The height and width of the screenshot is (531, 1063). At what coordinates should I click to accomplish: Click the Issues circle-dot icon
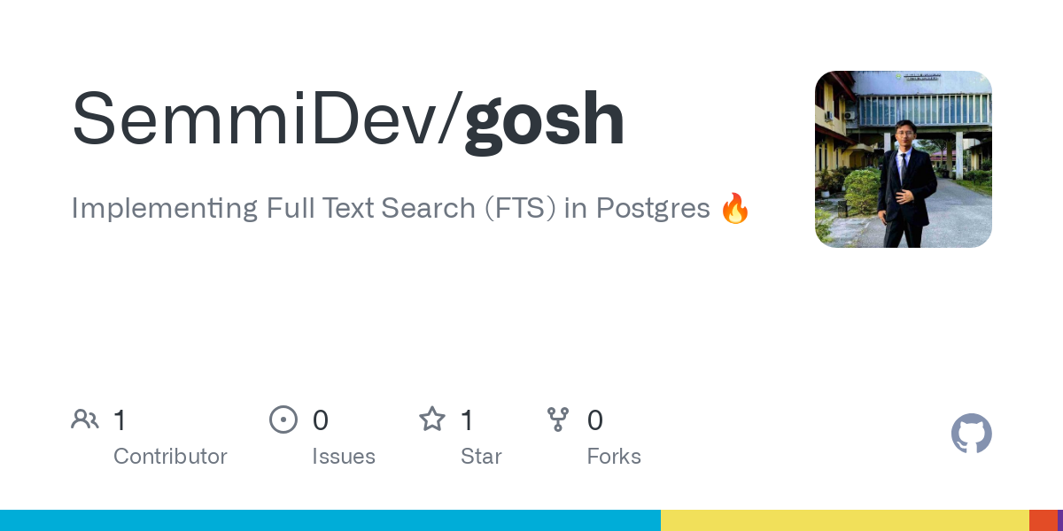(x=283, y=419)
